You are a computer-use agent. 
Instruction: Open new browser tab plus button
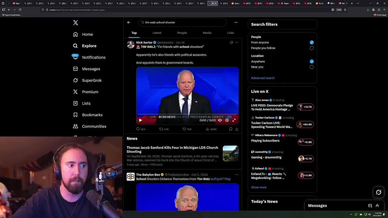point(352,3)
